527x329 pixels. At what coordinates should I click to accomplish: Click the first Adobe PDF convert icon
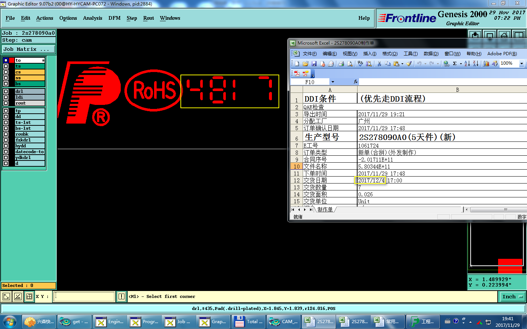[x=297, y=73]
